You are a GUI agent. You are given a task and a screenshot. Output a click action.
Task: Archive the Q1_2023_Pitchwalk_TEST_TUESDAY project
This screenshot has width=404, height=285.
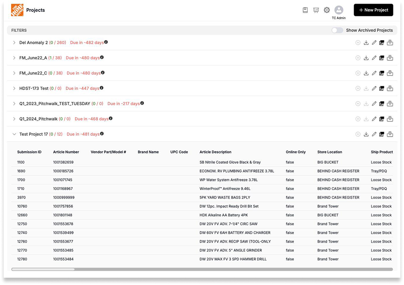pyautogui.click(x=390, y=104)
